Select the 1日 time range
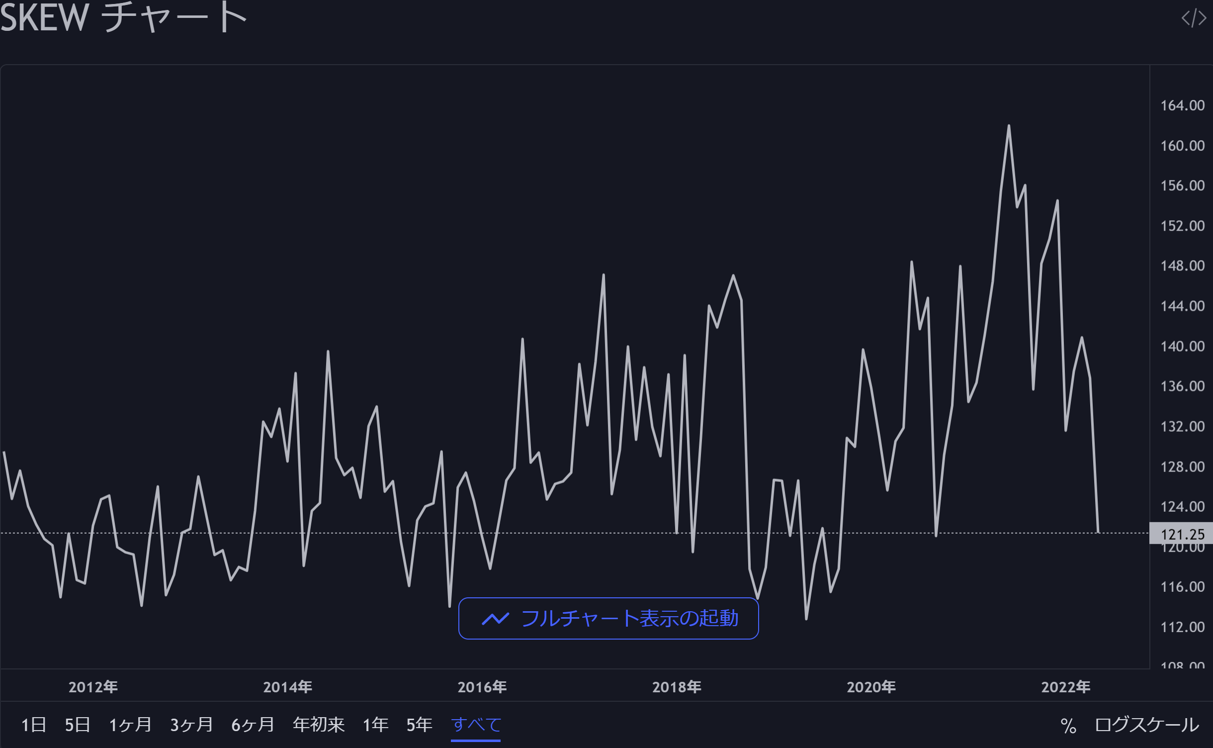The height and width of the screenshot is (748, 1213). (34, 725)
